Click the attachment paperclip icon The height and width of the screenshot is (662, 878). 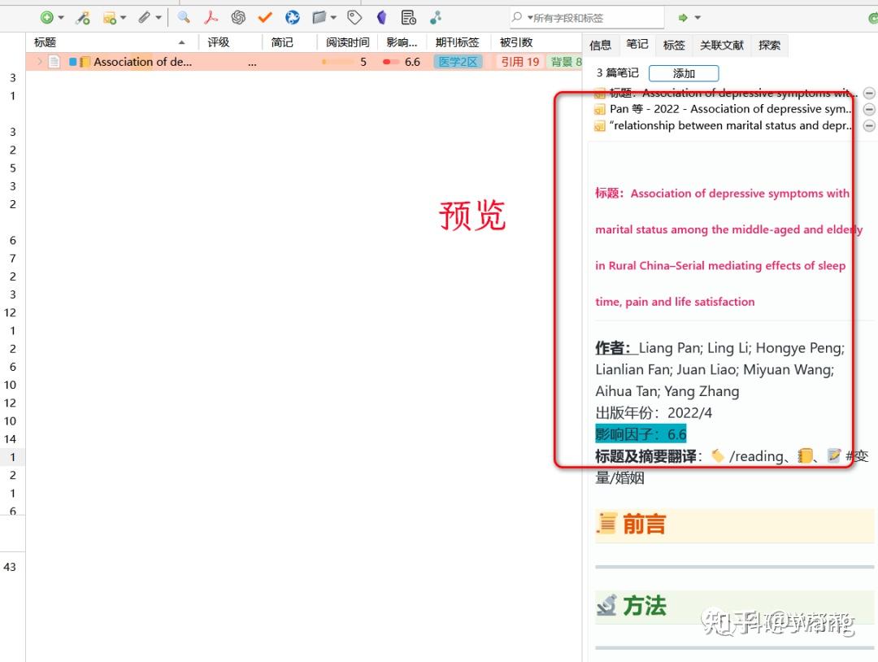click(145, 17)
